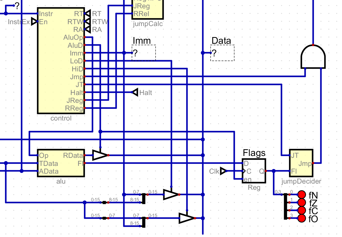This screenshot has height=237, width=342.
Task: Select the jumpDecider subcircuit block
Action: [x=301, y=163]
